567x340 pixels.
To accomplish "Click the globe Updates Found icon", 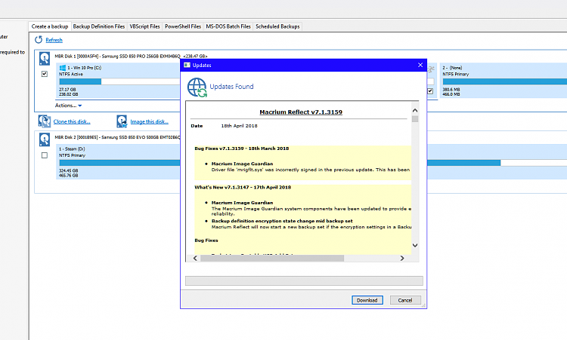I will [x=197, y=87].
